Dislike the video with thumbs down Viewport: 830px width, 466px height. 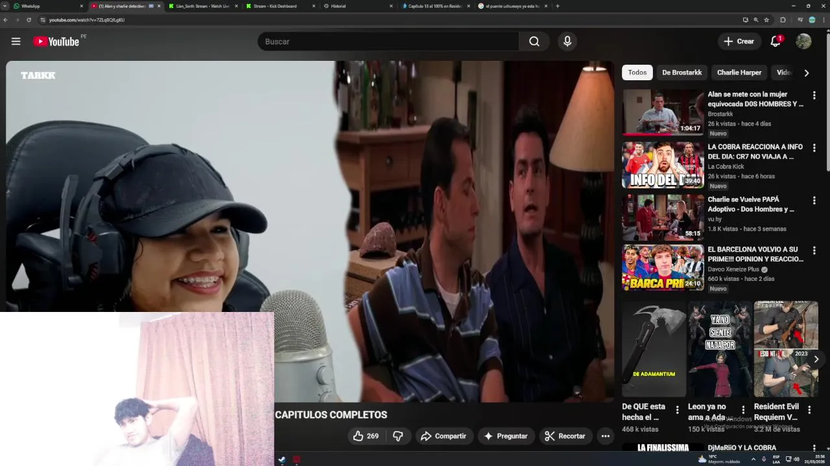398,436
